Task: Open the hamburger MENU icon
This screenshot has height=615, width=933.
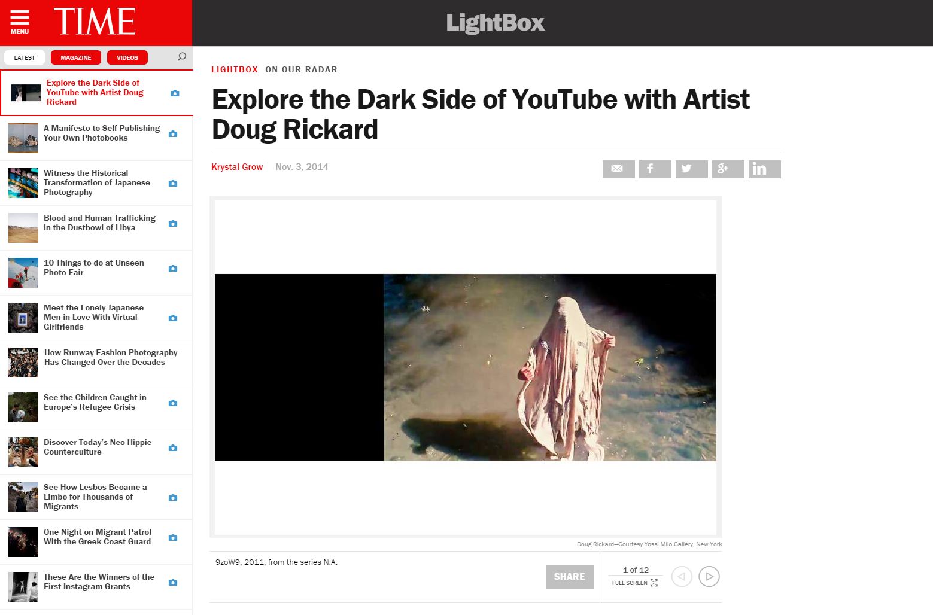Action: click(x=19, y=22)
